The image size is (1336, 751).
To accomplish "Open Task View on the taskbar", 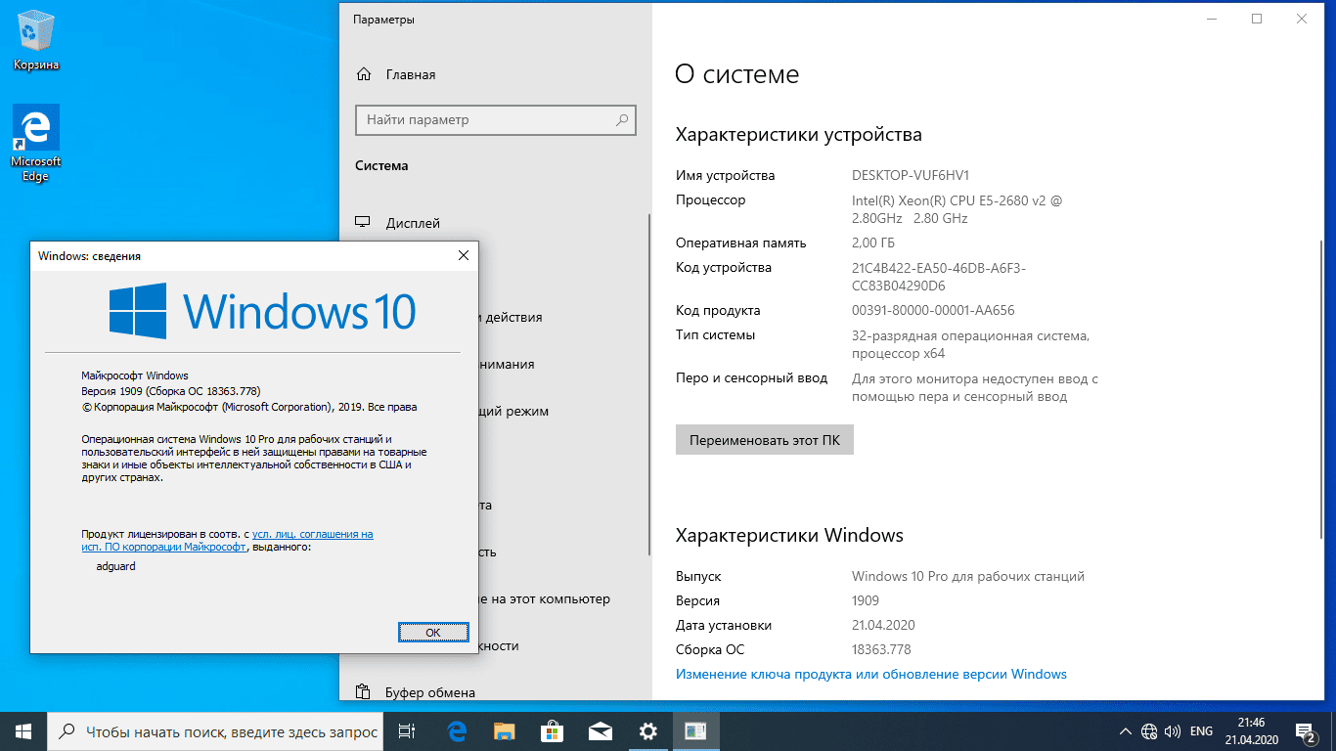I will click(x=409, y=730).
